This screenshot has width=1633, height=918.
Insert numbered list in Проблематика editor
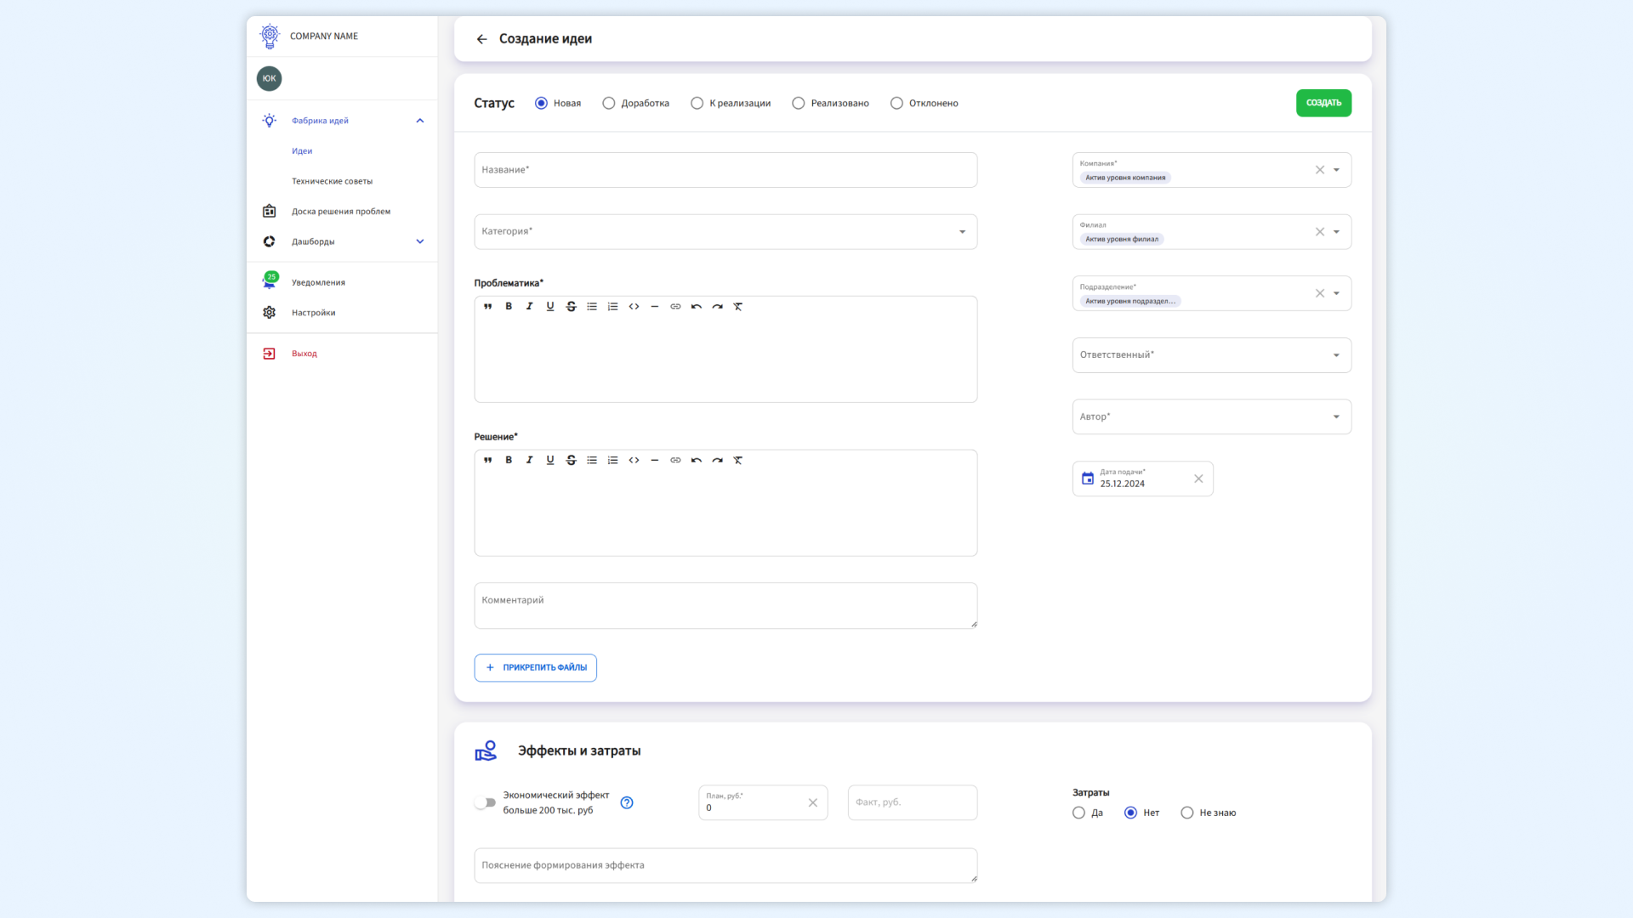point(612,307)
